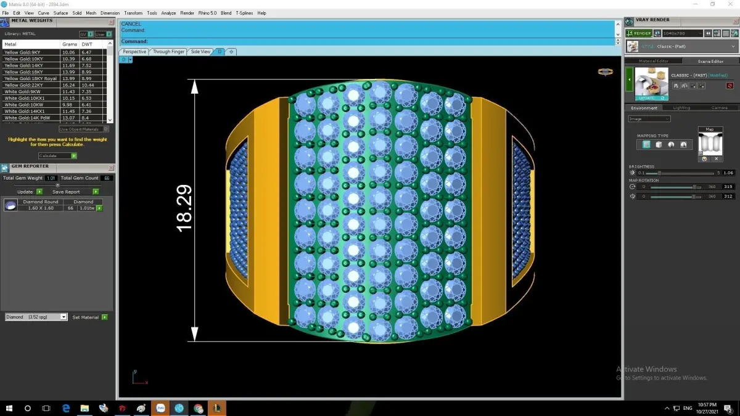The height and width of the screenshot is (416, 740).
Task: Click the Gem Reporter Update button
Action: [x=30, y=192]
